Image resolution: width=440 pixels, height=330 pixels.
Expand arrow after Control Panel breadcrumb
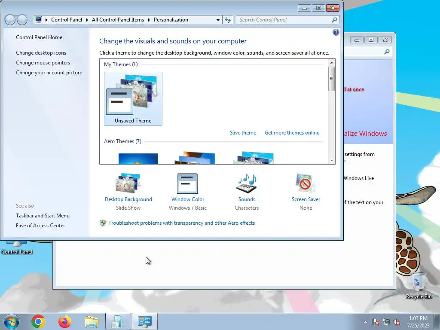coord(87,20)
